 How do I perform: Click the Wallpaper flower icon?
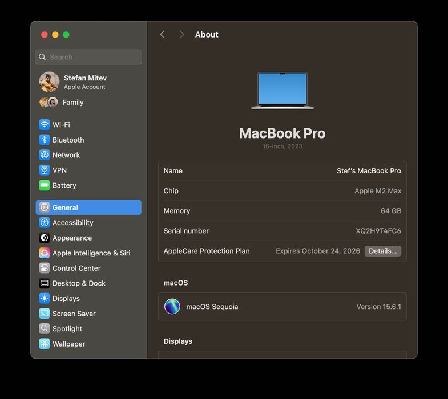click(x=45, y=344)
